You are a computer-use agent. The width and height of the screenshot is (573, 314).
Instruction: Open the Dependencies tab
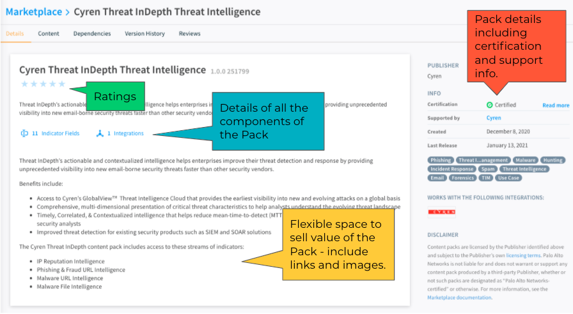pos(91,33)
